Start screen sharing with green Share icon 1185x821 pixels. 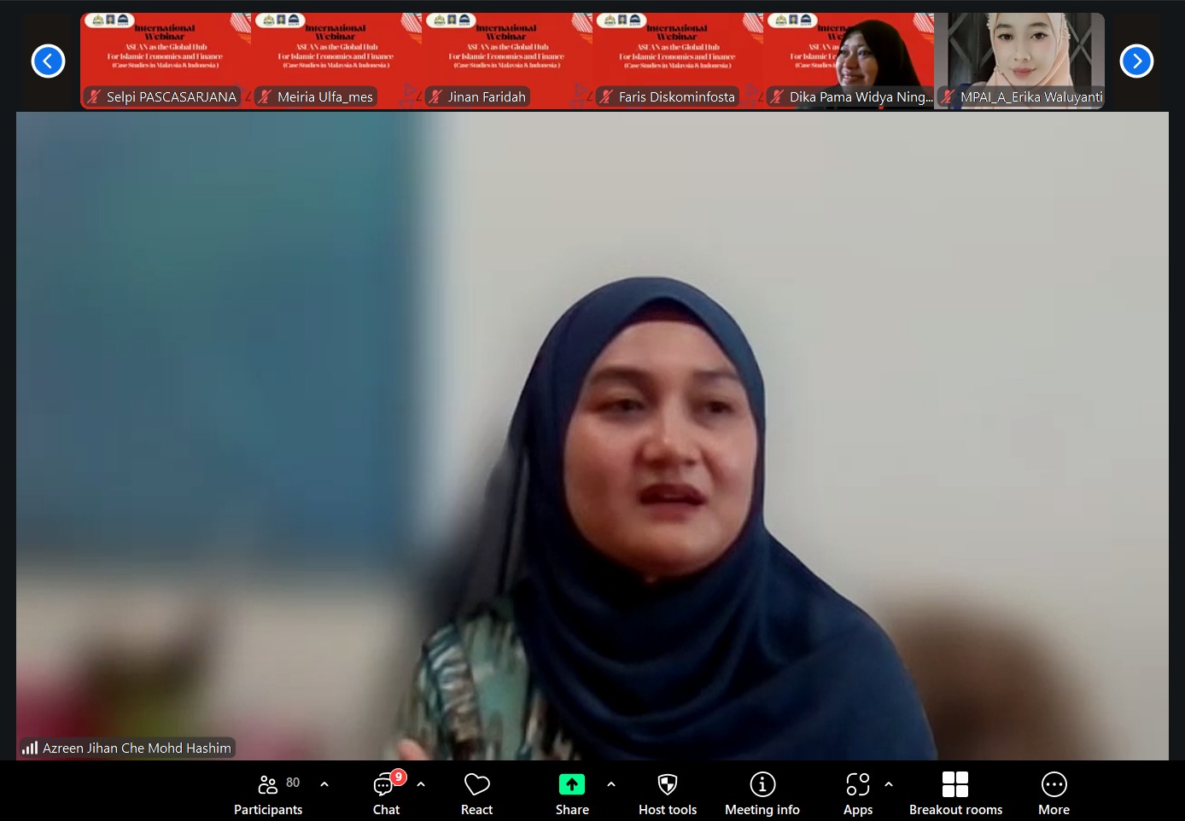(572, 783)
